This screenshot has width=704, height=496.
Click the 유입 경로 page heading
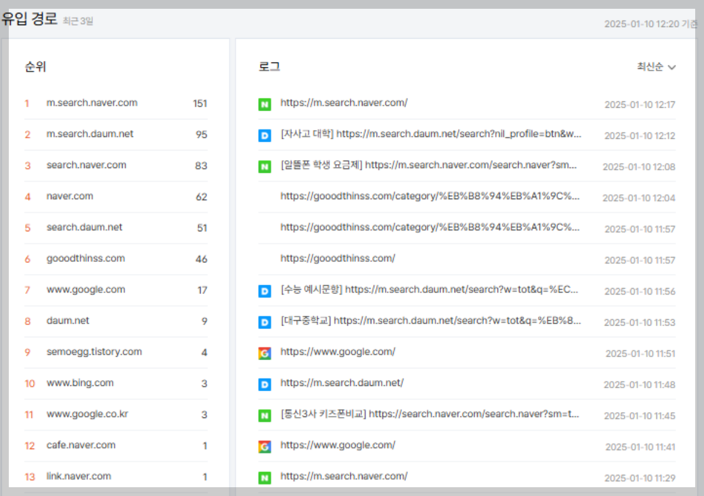(x=29, y=19)
